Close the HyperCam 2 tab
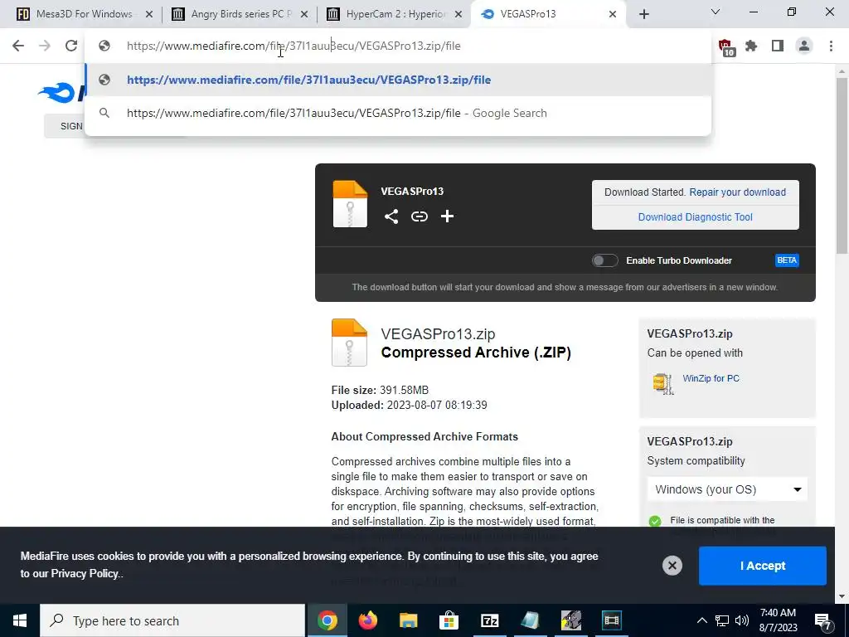This screenshot has width=849, height=637. [458, 14]
